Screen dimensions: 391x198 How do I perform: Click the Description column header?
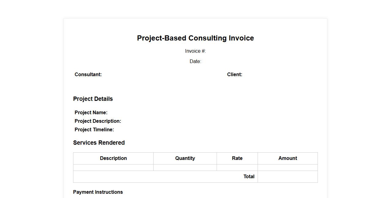click(113, 158)
